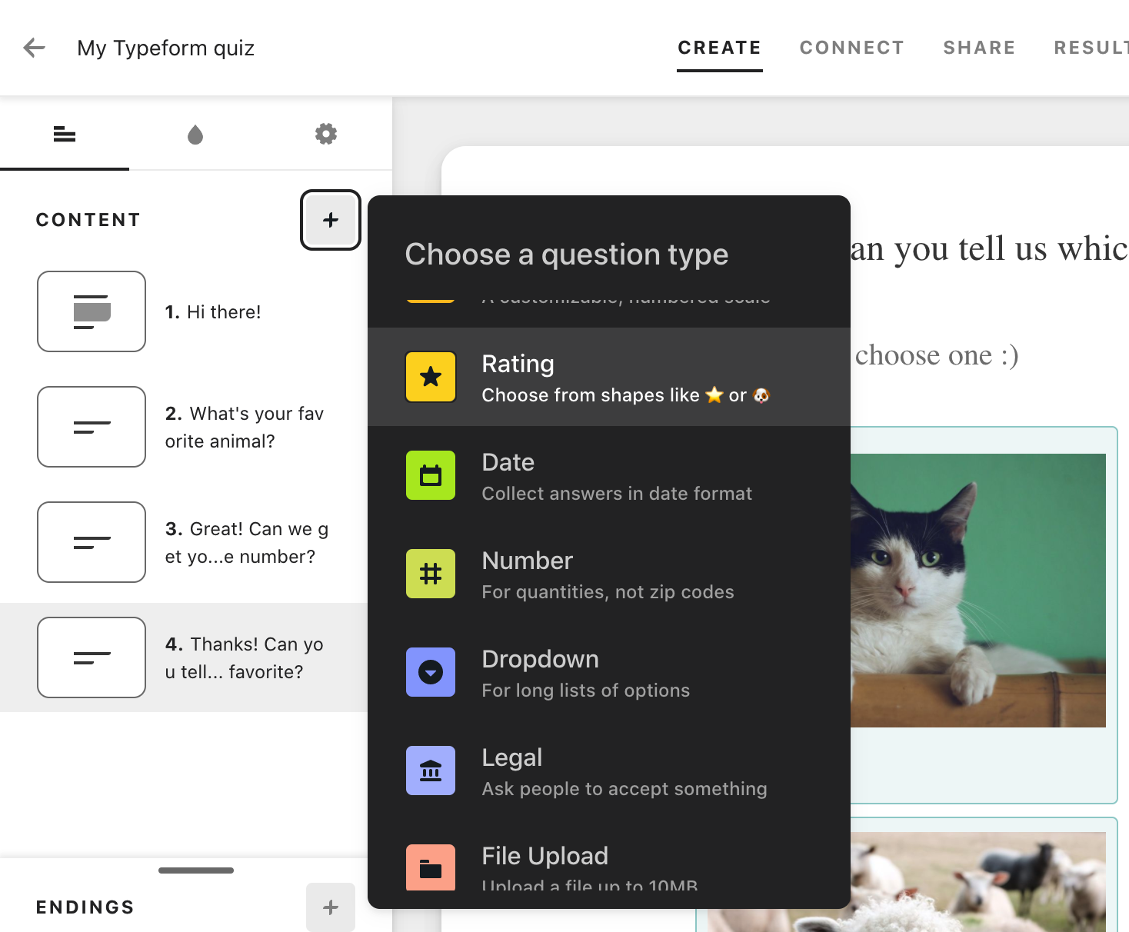
Task: Select question 1 'Hi there!'
Action: pyautogui.click(x=213, y=312)
